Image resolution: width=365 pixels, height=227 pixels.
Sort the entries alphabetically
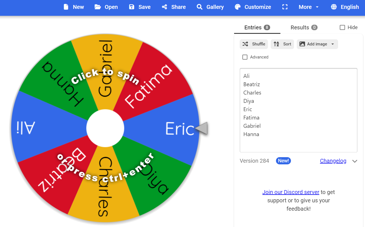coord(282,44)
